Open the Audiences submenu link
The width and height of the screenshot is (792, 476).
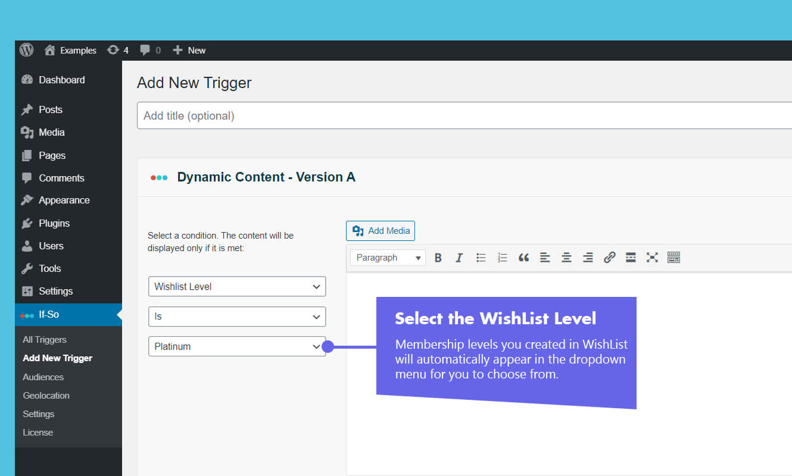pos(43,377)
